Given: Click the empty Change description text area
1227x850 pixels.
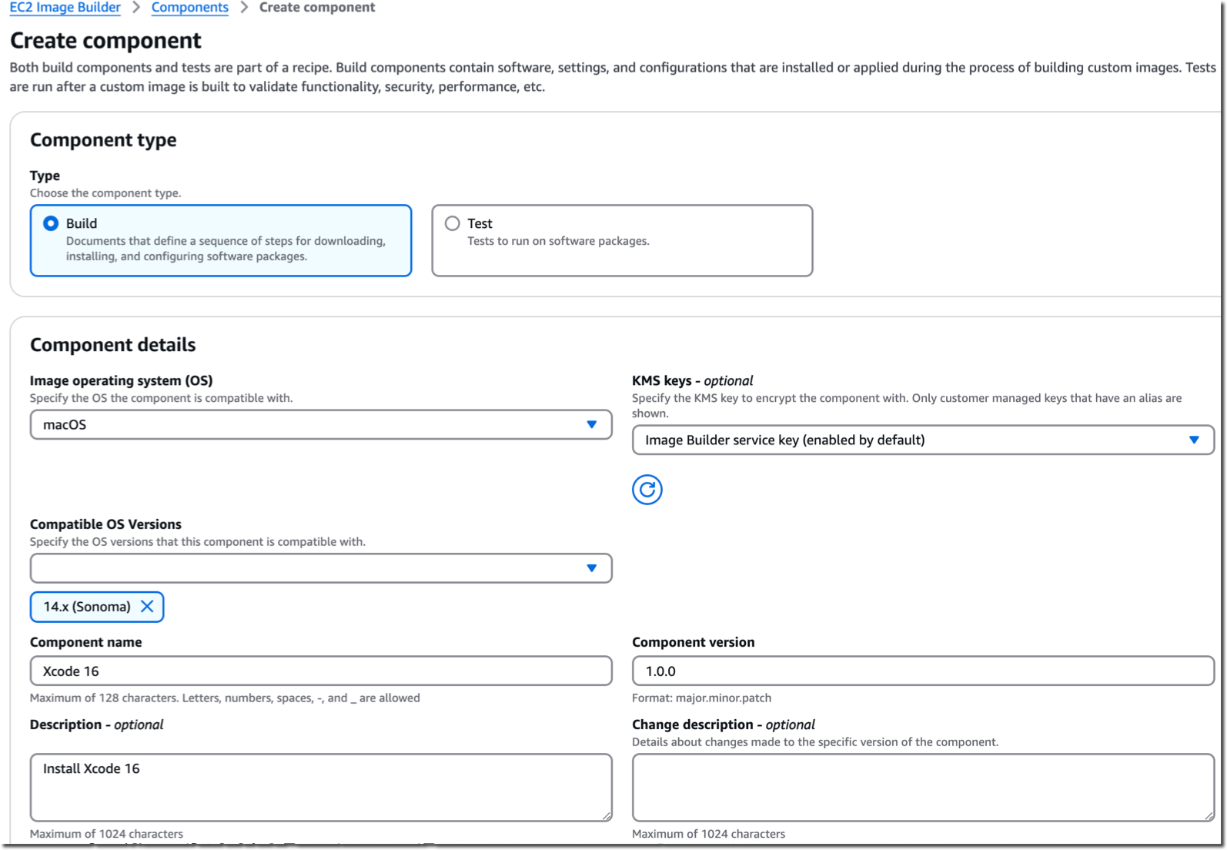Looking at the screenshot, I should click(923, 788).
